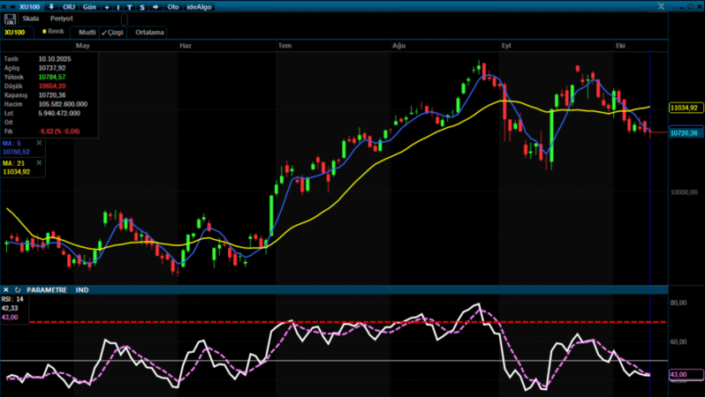Toggle the Multi chart mode

(x=87, y=32)
